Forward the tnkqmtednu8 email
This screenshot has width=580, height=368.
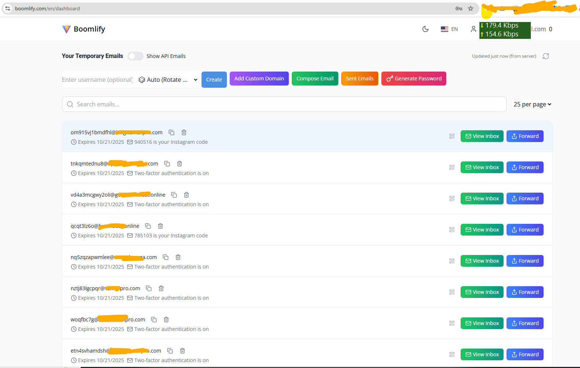[x=525, y=167]
